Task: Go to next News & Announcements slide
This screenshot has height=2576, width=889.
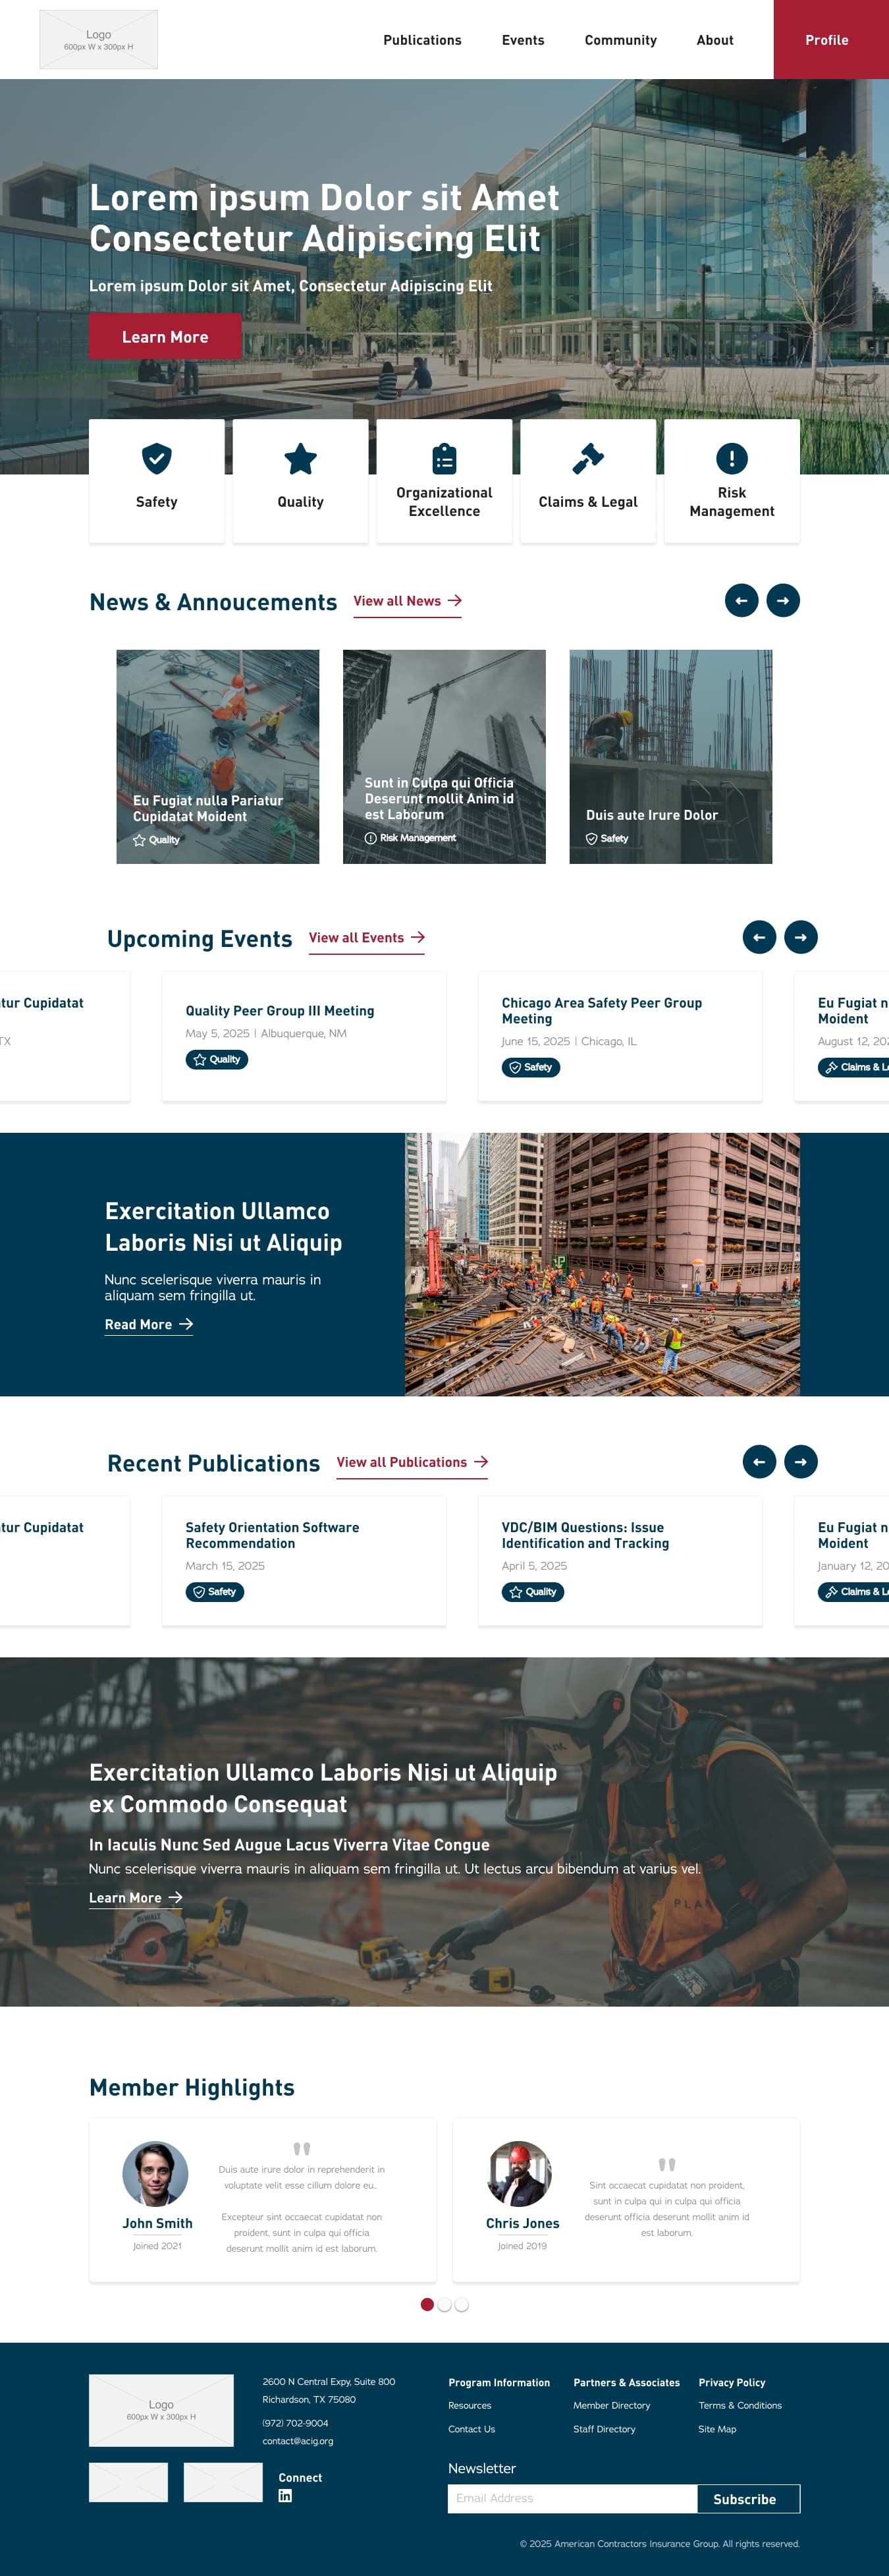Action: [x=783, y=600]
